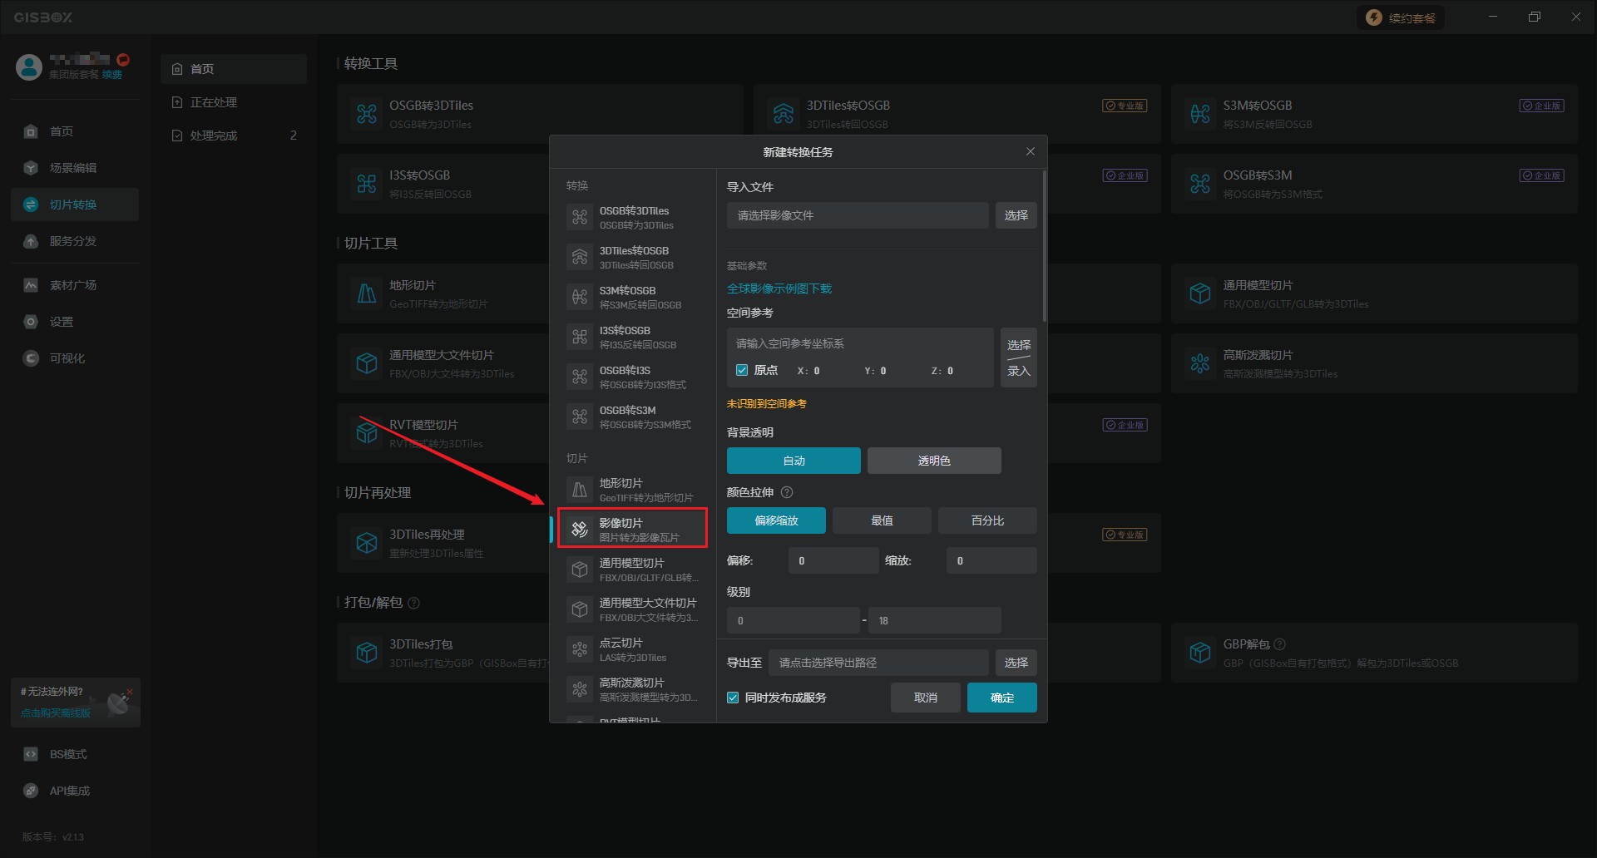Screen dimensions: 1597x858
Task: Open 设置 from the sidebar
Action: (62, 322)
